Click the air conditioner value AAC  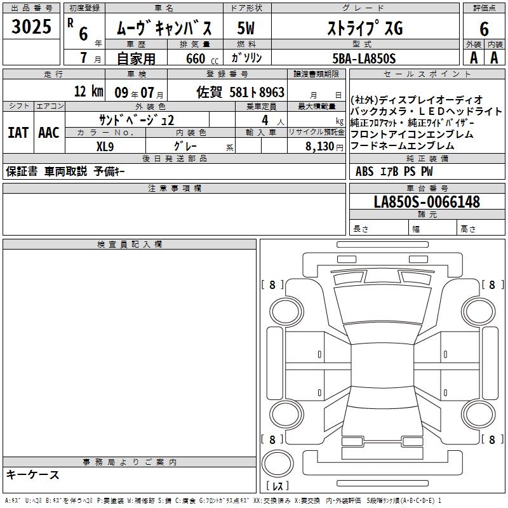49,133
